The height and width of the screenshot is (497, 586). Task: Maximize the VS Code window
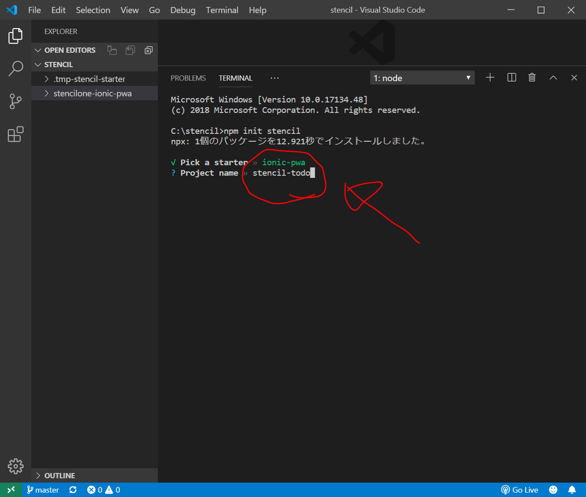point(541,10)
